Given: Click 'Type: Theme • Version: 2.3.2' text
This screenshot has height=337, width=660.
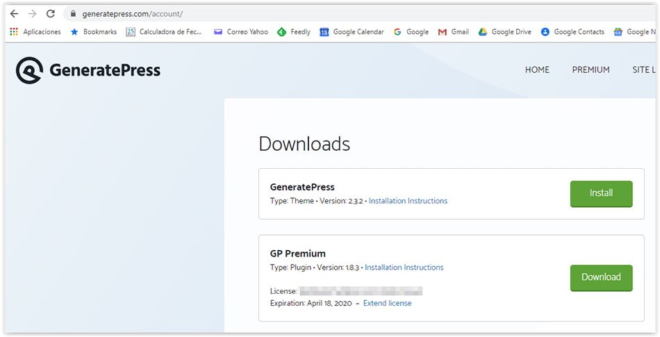Looking at the screenshot, I should [316, 201].
